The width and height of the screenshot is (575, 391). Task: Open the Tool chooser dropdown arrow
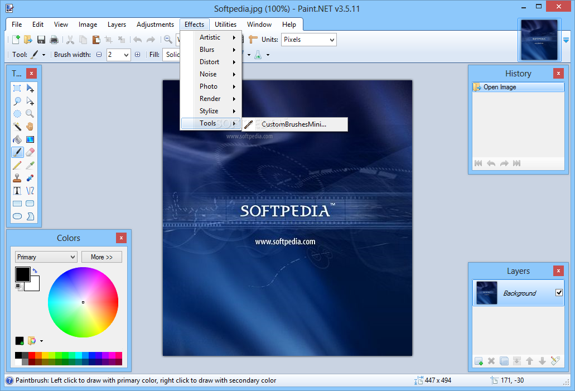click(x=44, y=55)
